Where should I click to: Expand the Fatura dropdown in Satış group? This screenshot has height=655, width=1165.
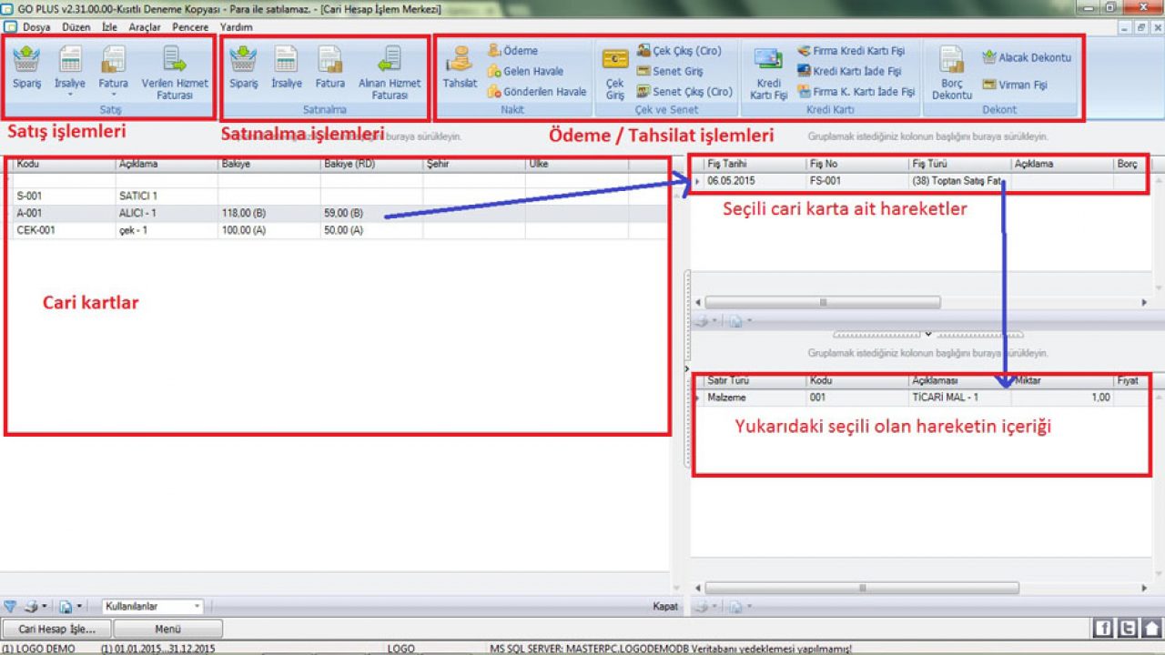113,93
